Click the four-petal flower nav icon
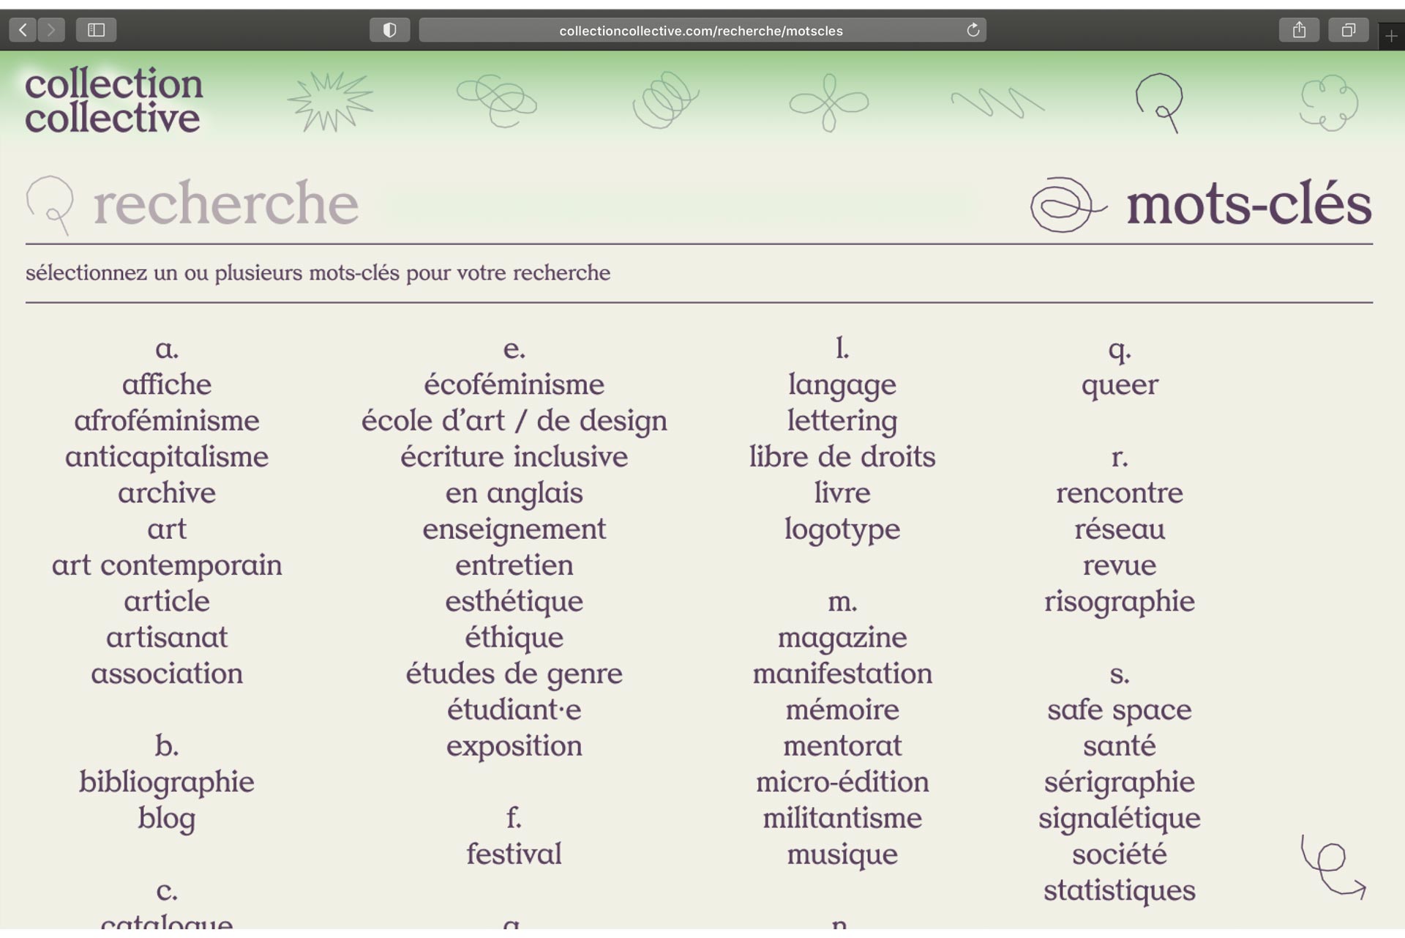The width and height of the screenshot is (1405, 938). click(829, 103)
